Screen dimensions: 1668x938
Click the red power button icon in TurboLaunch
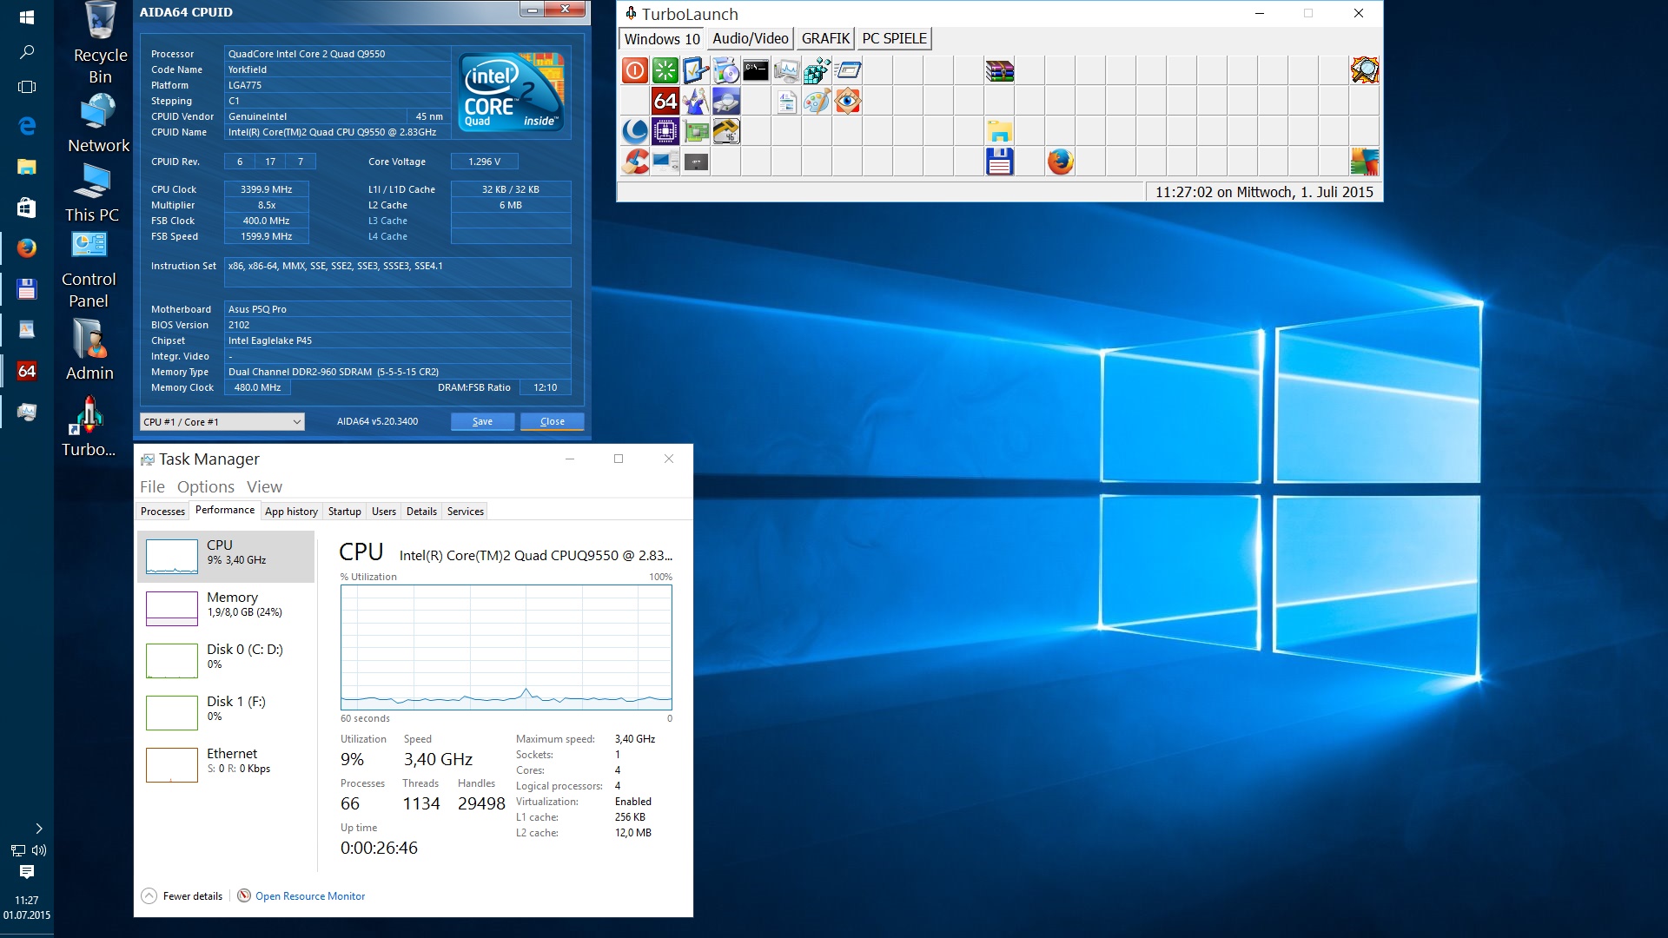[x=635, y=70]
